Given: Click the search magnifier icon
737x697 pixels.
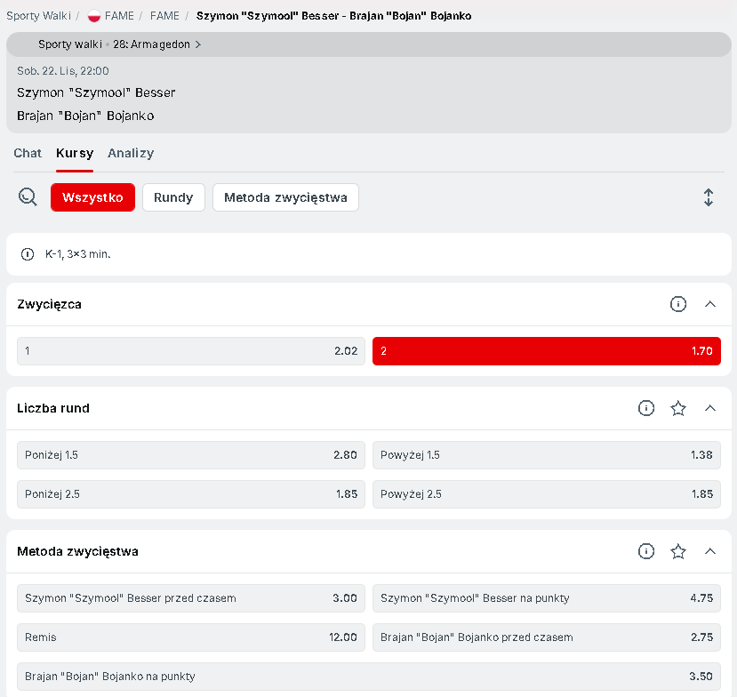Looking at the screenshot, I should point(28,197).
